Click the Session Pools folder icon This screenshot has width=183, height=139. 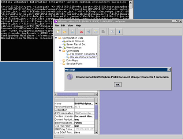point(64,63)
